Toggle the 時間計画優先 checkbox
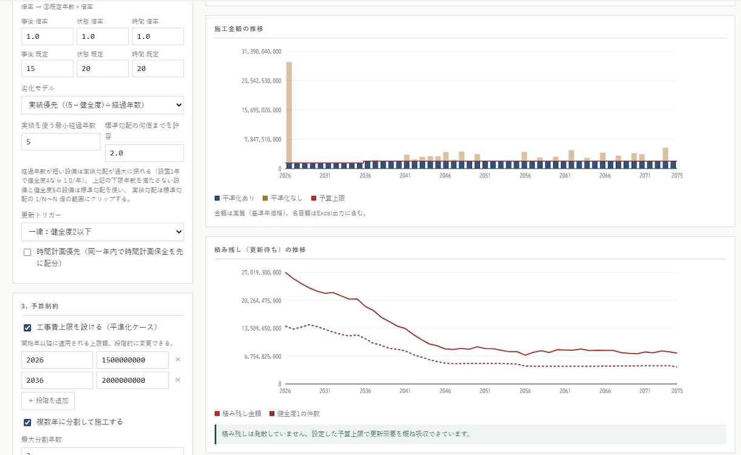This screenshot has height=455, width=741. pos(27,252)
